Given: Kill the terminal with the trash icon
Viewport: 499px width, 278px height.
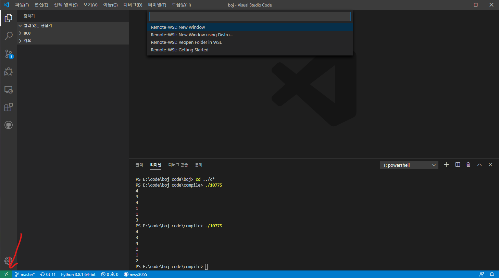Looking at the screenshot, I should (x=469, y=165).
